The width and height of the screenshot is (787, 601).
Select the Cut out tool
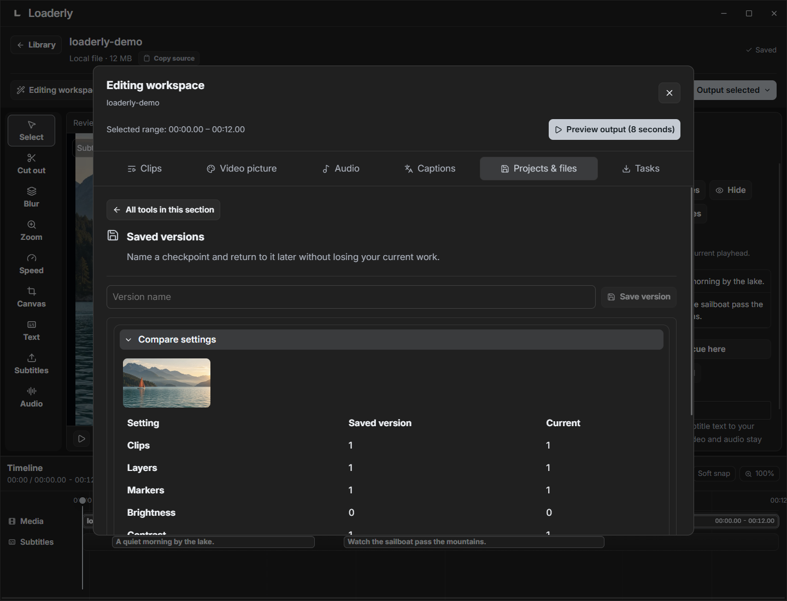click(x=31, y=164)
